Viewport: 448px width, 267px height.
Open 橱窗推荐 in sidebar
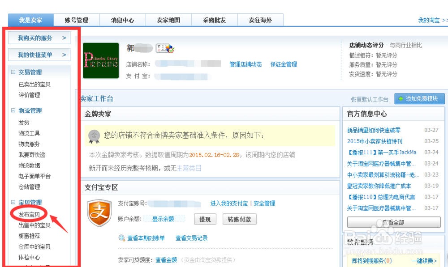coord(29,236)
